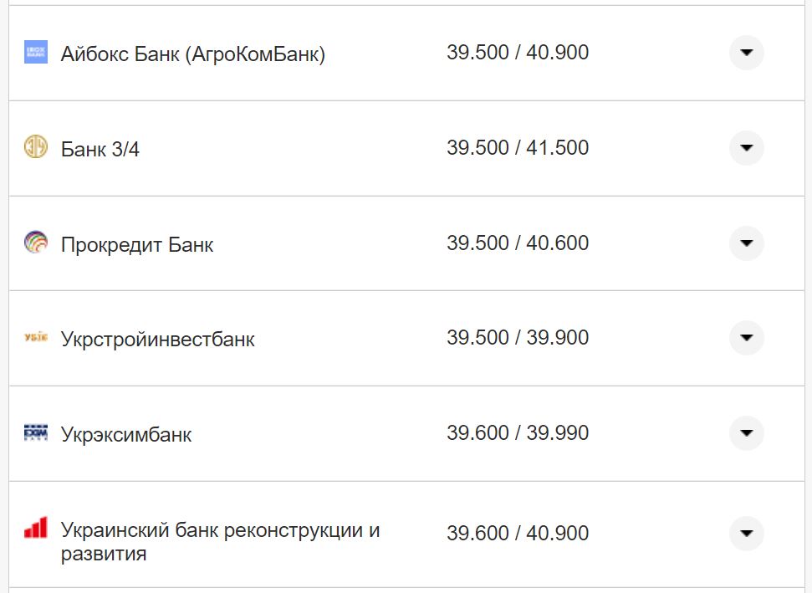Click the 39.600 / 39.990 Укрэксимбанк rate
This screenshot has width=812, height=593.
[518, 433]
